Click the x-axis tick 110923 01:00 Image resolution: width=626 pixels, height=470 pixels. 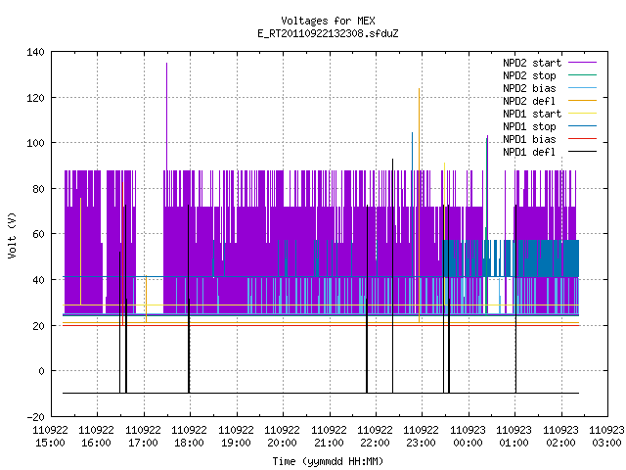click(514, 437)
